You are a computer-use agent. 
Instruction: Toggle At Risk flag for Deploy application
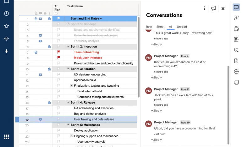click(58, 130)
